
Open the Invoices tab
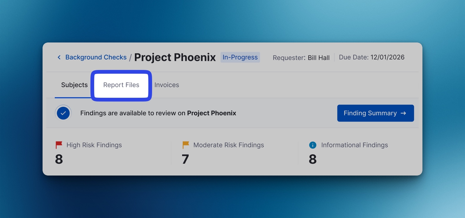(166, 85)
